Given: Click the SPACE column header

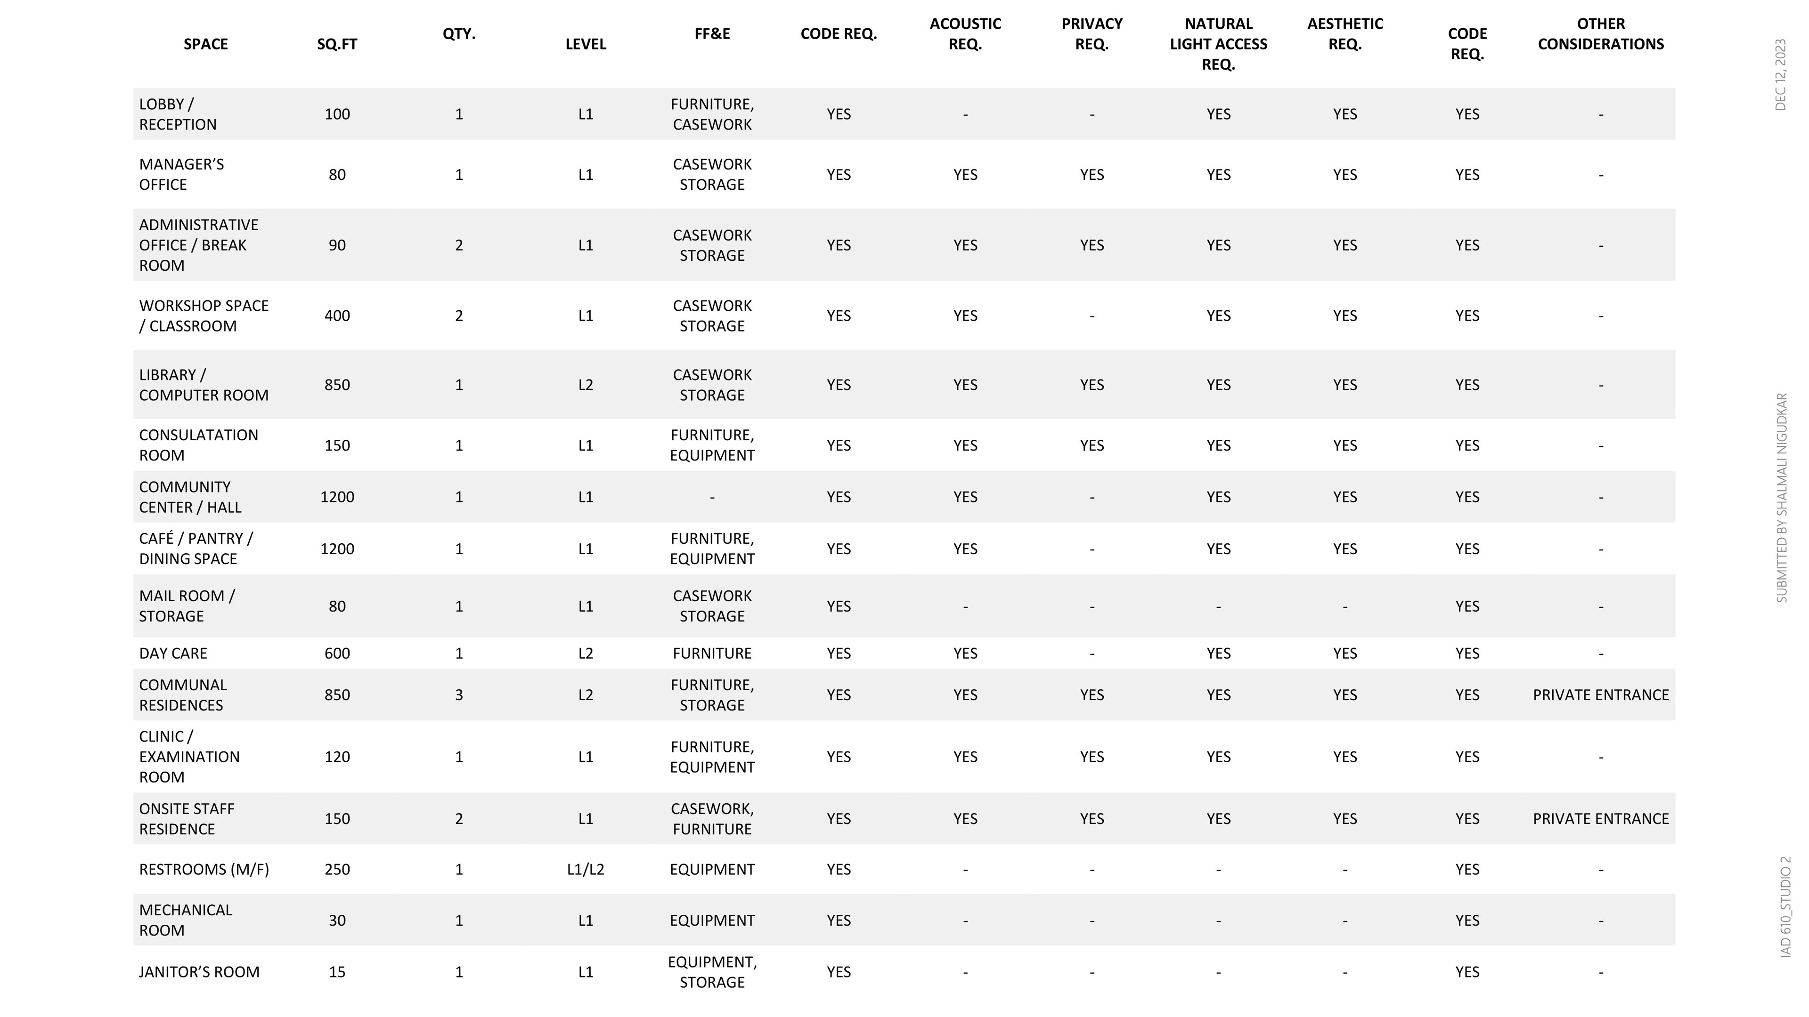Looking at the screenshot, I should (205, 44).
